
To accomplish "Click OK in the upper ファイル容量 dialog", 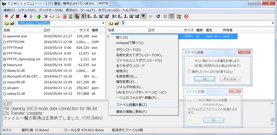I will pos(205,79).
